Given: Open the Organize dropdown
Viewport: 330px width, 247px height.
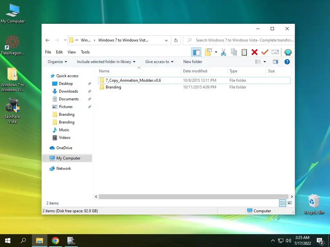Looking at the screenshot, I should point(57,62).
